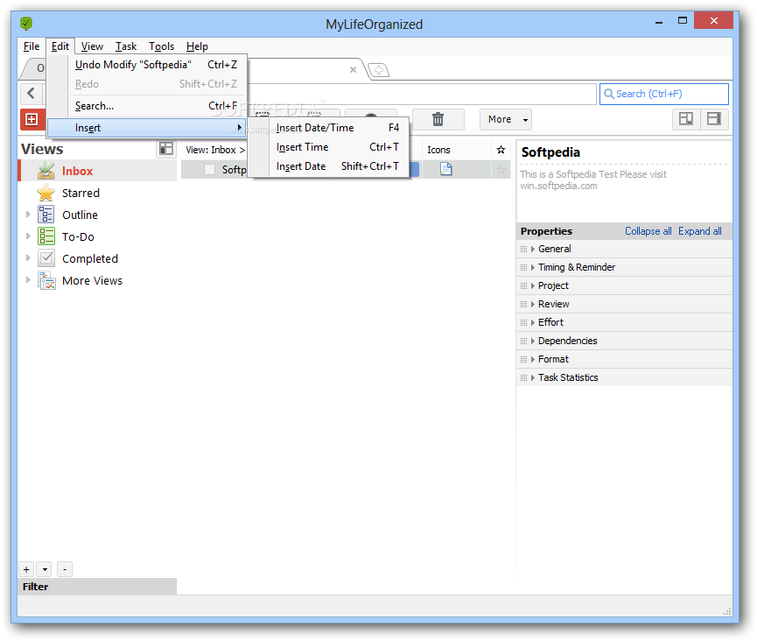Click the MyLifeOrganized app icon in title bar
Image resolution: width=757 pixels, height=641 pixels.
[26, 23]
